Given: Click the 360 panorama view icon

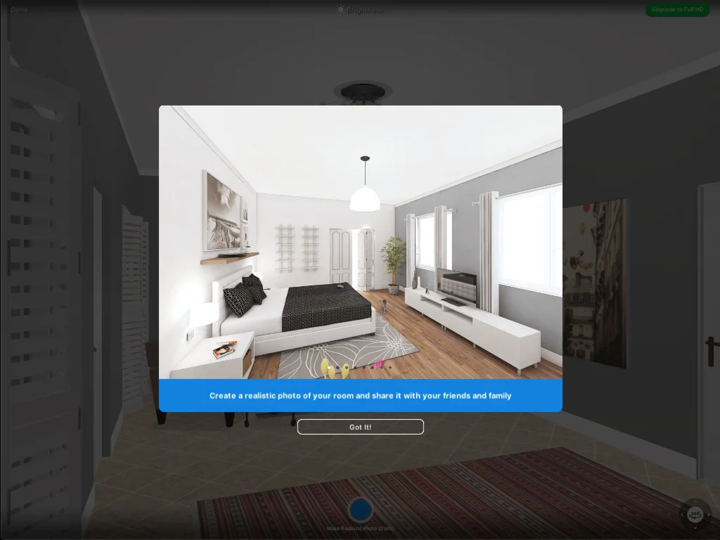Looking at the screenshot, I should click(695, 514).
